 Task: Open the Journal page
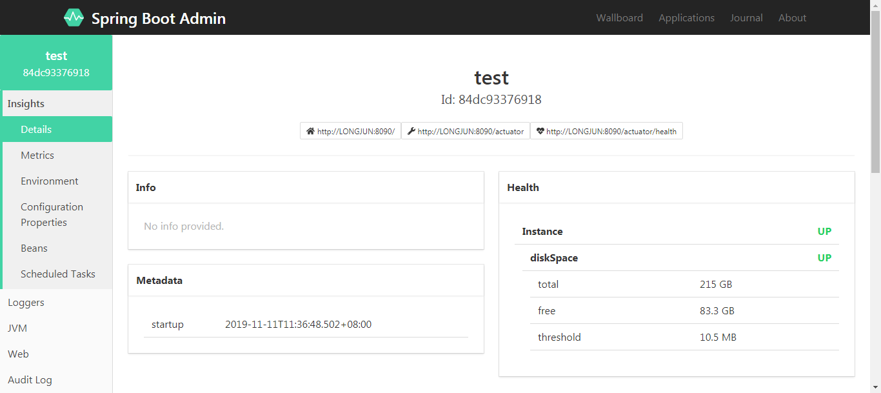pyautogui.click(x=746, y=17)
